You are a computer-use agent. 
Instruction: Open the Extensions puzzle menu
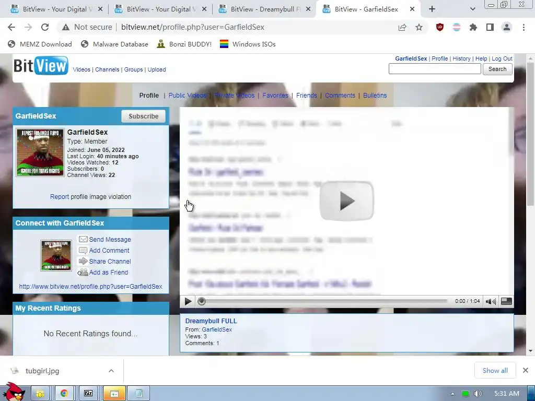pyautogui.click(x=473, y=27)
